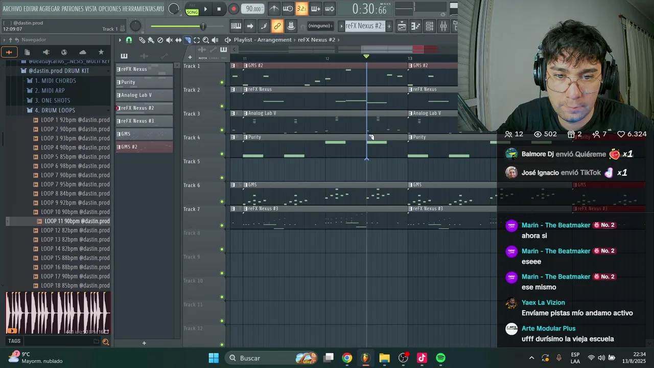Mute Track 1 with its green light

point(222,82)
